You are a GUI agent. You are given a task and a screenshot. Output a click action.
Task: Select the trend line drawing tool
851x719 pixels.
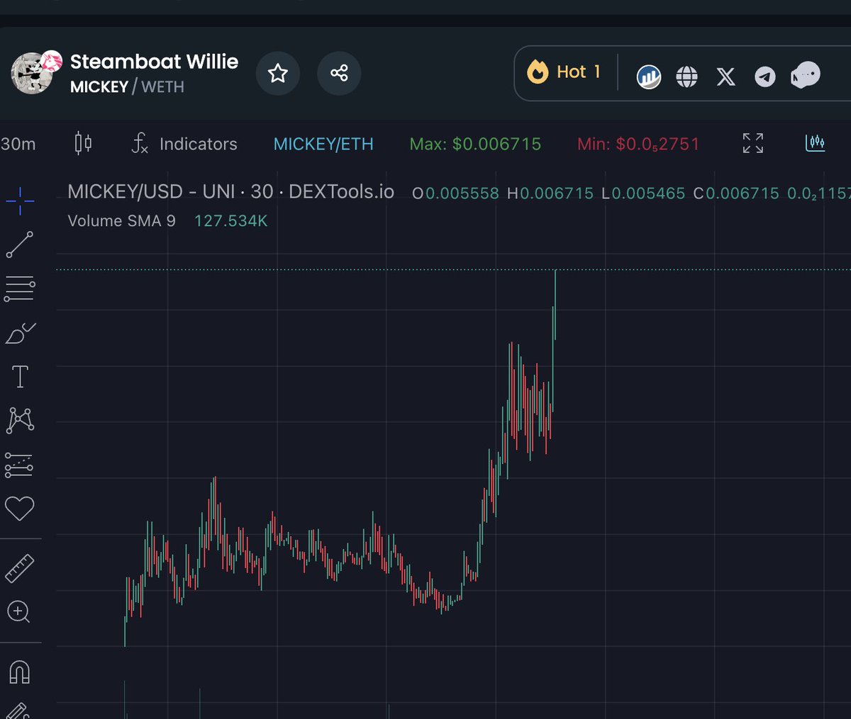click(20, 244)
